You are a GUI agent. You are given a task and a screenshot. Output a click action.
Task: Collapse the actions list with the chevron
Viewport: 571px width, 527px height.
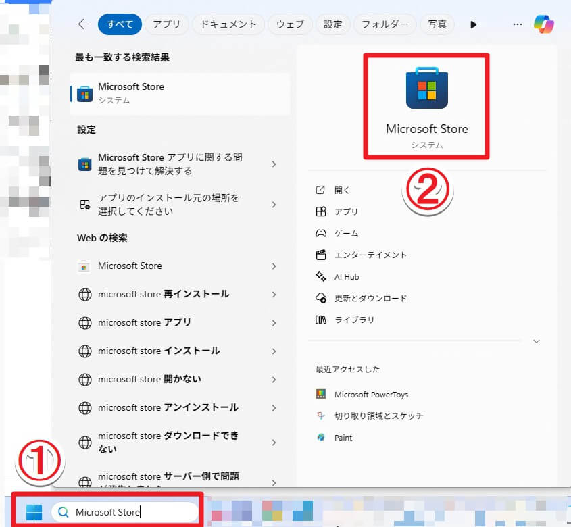pyautogui.click(x=537, y=341)
